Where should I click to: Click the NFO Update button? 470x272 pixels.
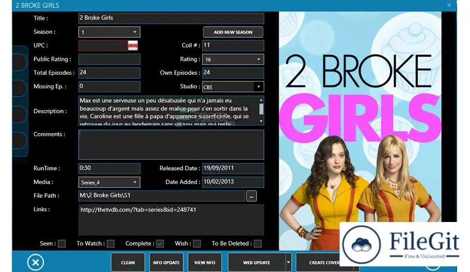coord(166,262)
